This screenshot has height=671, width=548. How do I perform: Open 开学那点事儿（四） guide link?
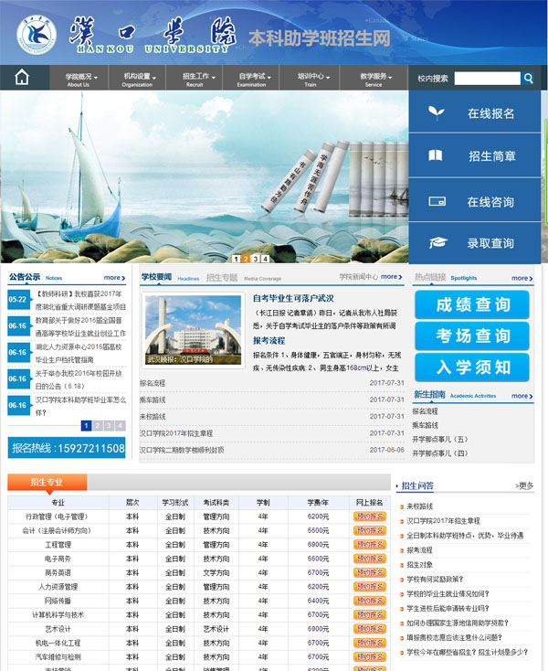[440, 453]
